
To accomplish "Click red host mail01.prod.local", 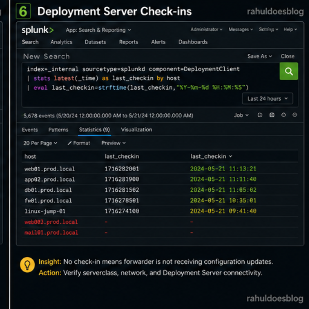I will click(51, 232).
